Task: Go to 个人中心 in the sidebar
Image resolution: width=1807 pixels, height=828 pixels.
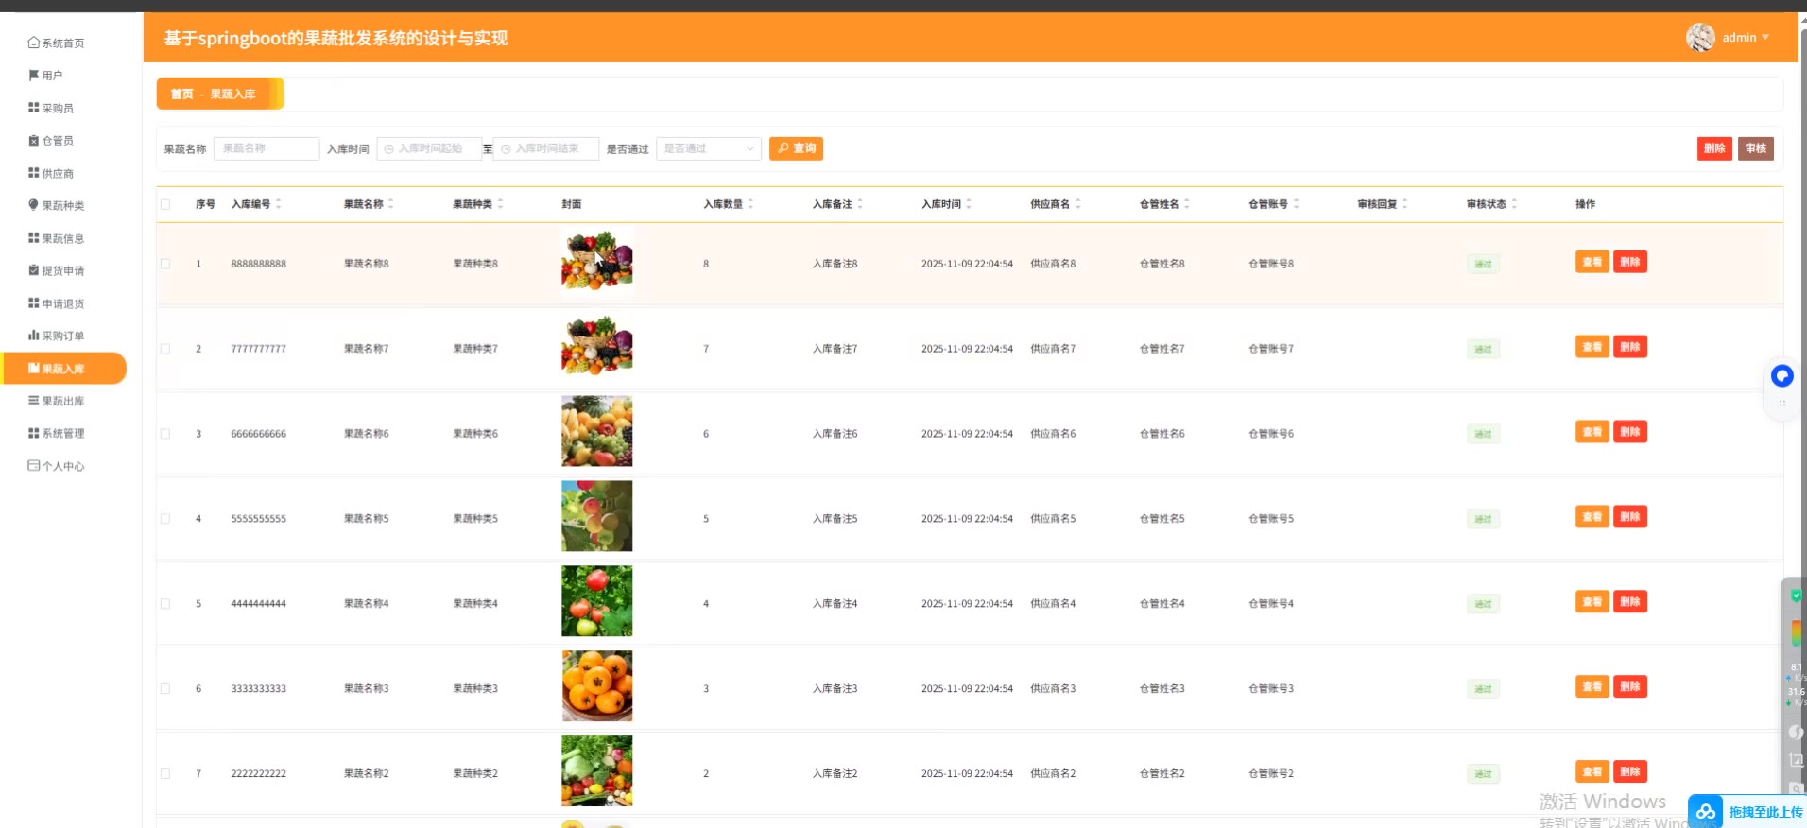Action: tap(57, 466)
